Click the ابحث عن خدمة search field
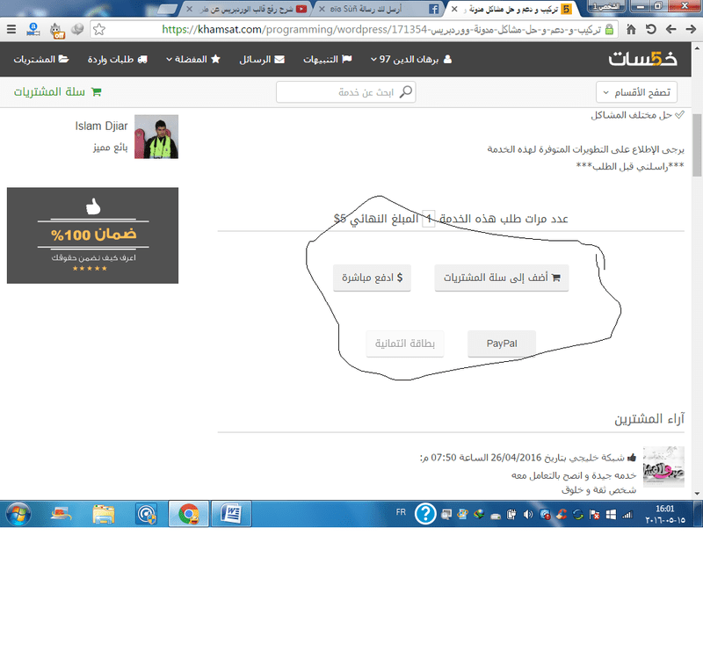This screenshot has height=651, width=703. [345, 92]
